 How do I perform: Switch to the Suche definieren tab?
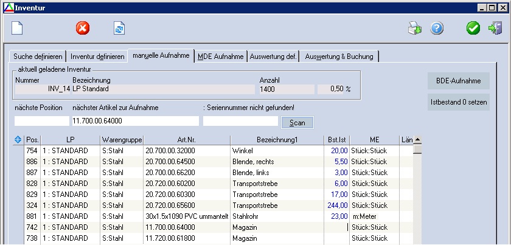38,57
